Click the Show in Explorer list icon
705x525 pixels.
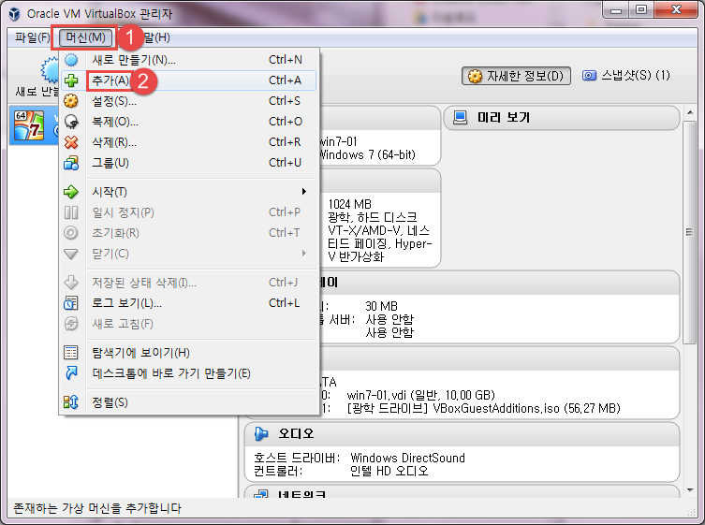tap(71, 353)
